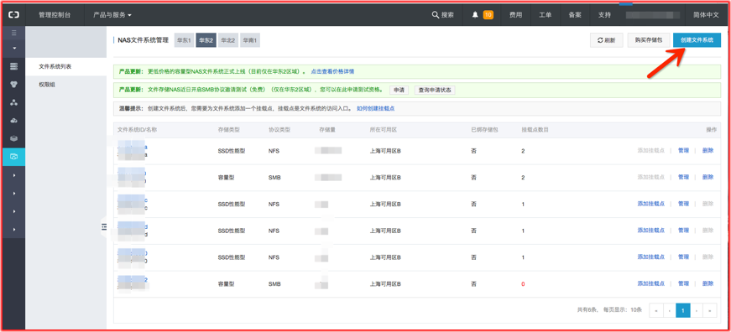Open the 点击查看价格详情 link
Viewport: 731px width, 332px height.
(x=332, y=72)
